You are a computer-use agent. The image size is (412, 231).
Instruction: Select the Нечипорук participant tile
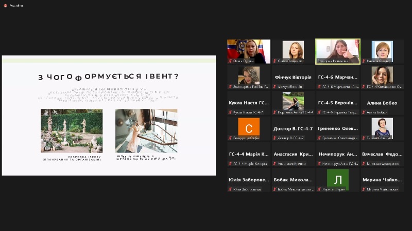[338, 154]
